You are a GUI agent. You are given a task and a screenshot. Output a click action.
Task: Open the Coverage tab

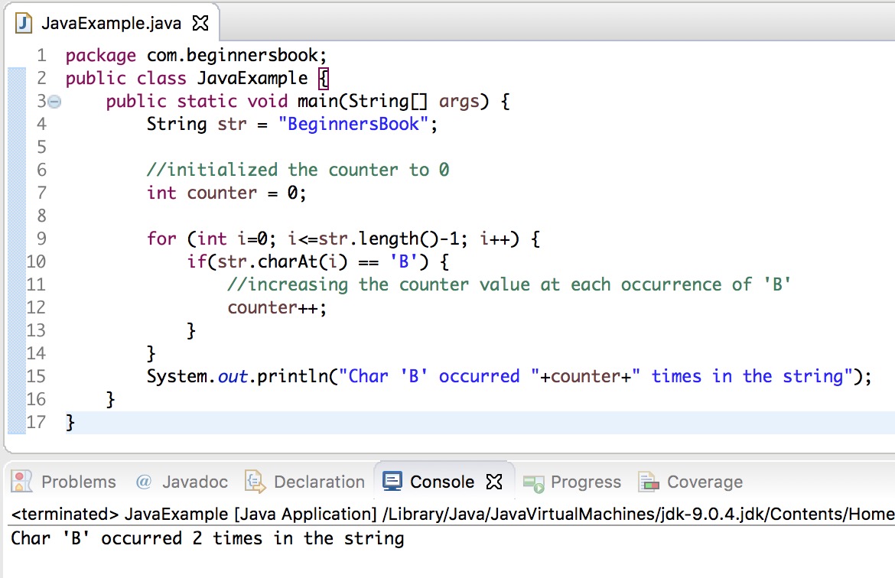[704, 482]
